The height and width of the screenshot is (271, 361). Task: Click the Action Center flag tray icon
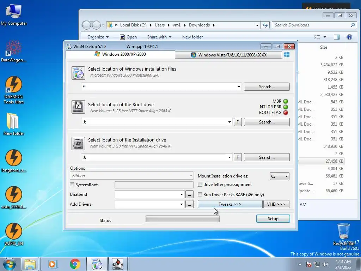pyautogui.click(x=308, y=264)
